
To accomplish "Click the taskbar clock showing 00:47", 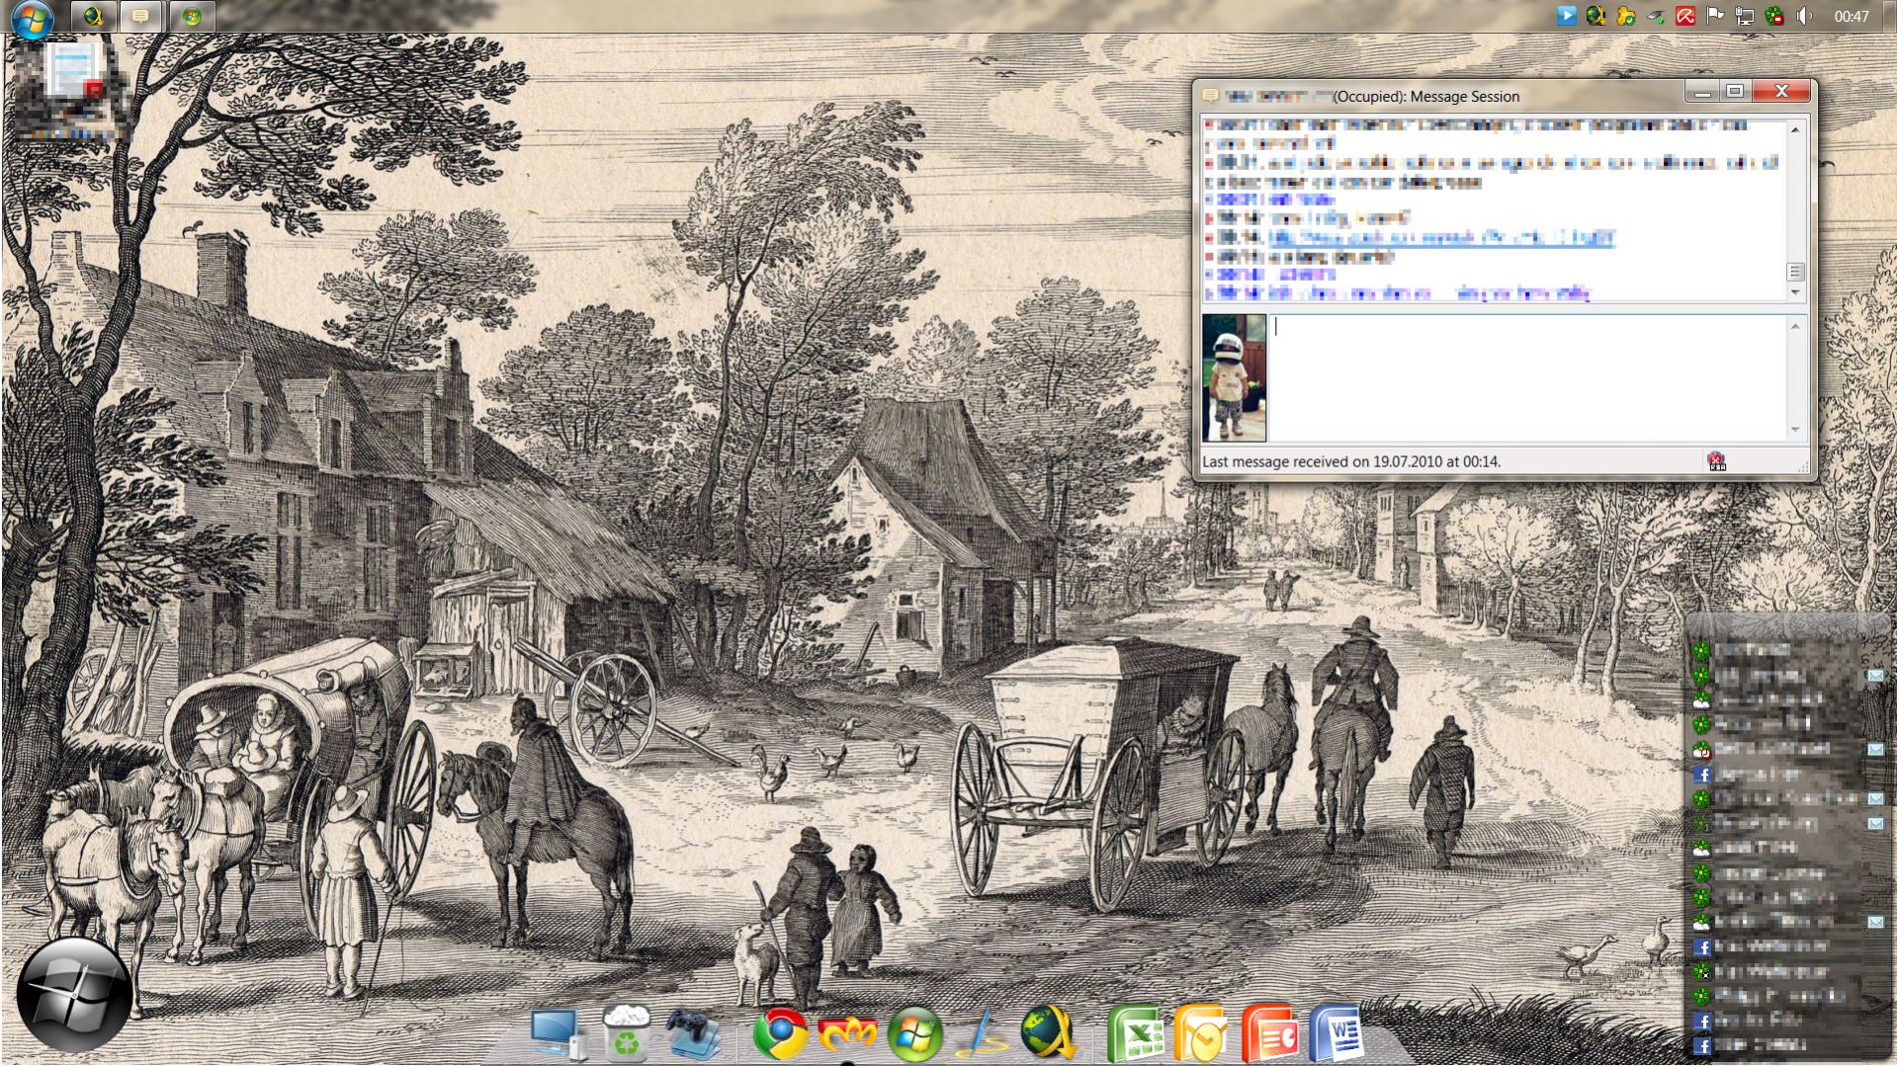I will (x=1852, y=17).
